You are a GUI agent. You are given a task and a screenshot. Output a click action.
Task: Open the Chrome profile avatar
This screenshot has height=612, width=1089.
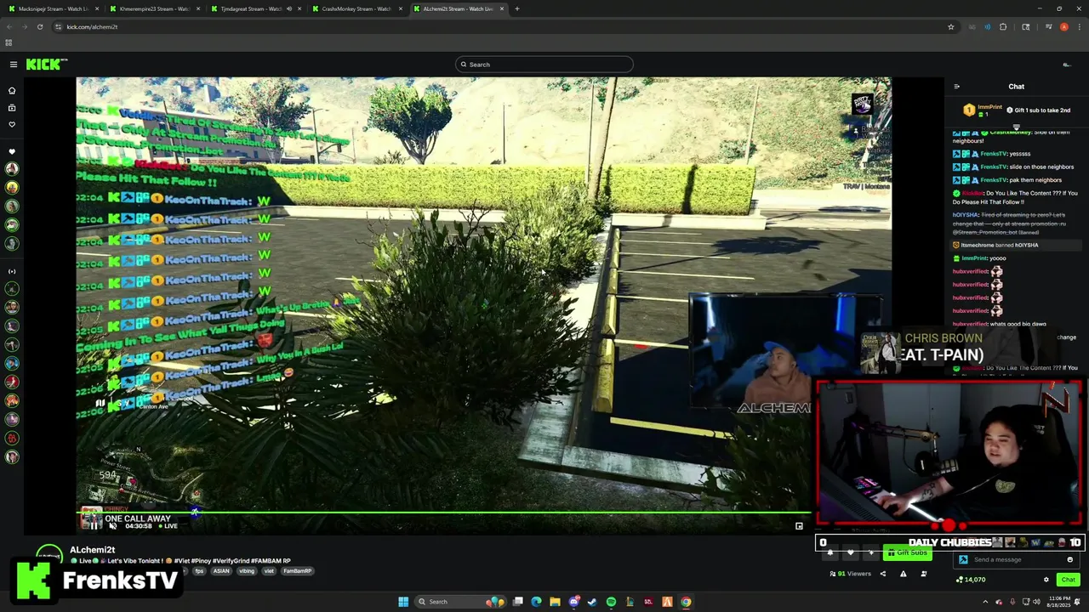click(1063, 26)
